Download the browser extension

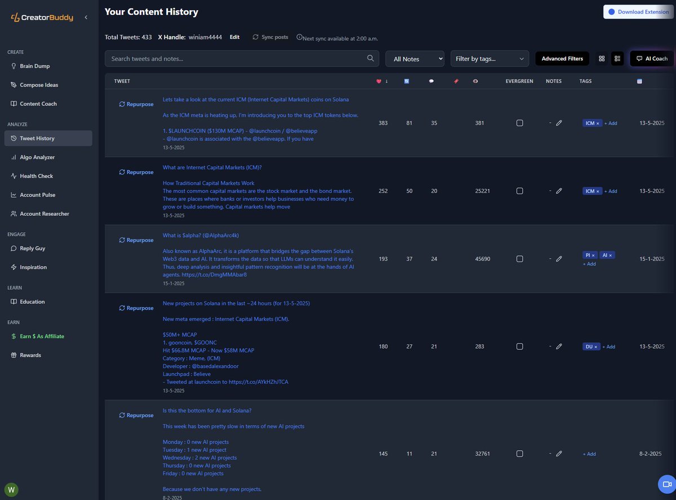click(x=639, y=12)
